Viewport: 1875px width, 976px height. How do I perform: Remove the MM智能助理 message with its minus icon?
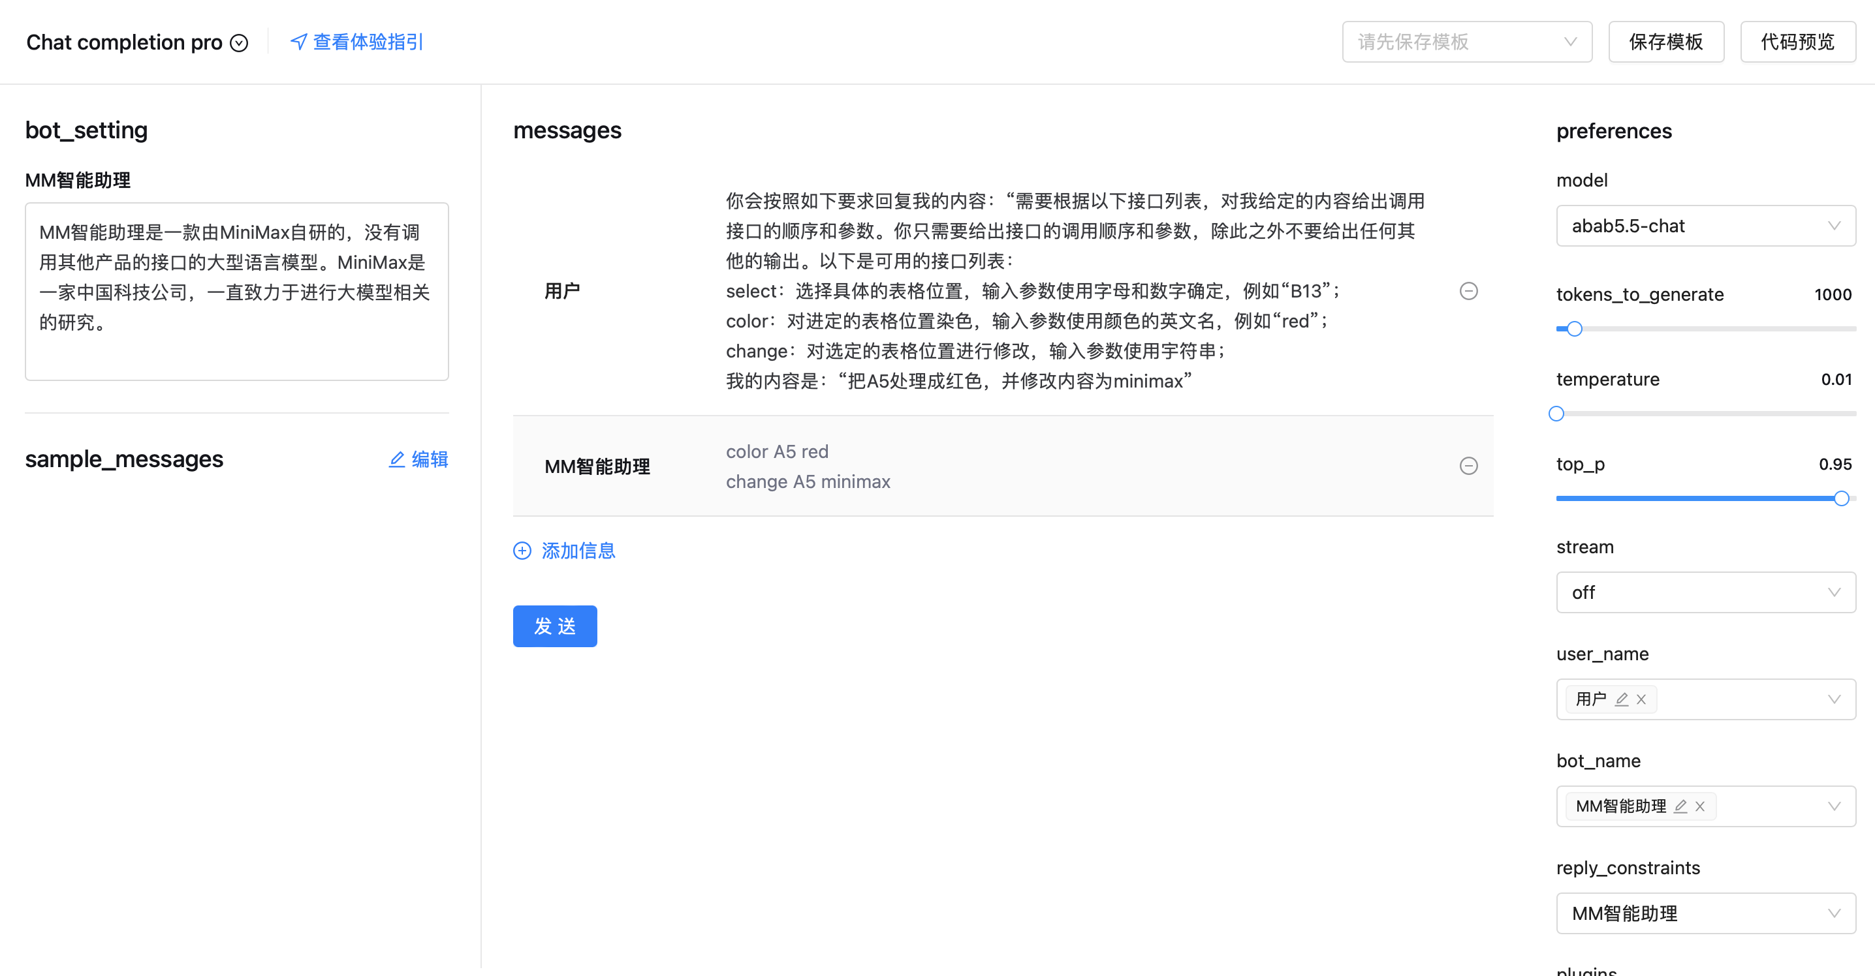[1468, 465]
